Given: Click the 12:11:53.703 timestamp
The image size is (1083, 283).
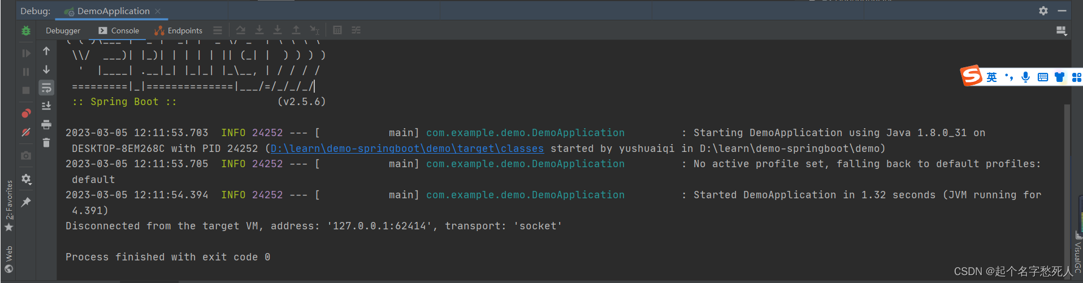Looking at the screenshot, I should pos(171,133).
